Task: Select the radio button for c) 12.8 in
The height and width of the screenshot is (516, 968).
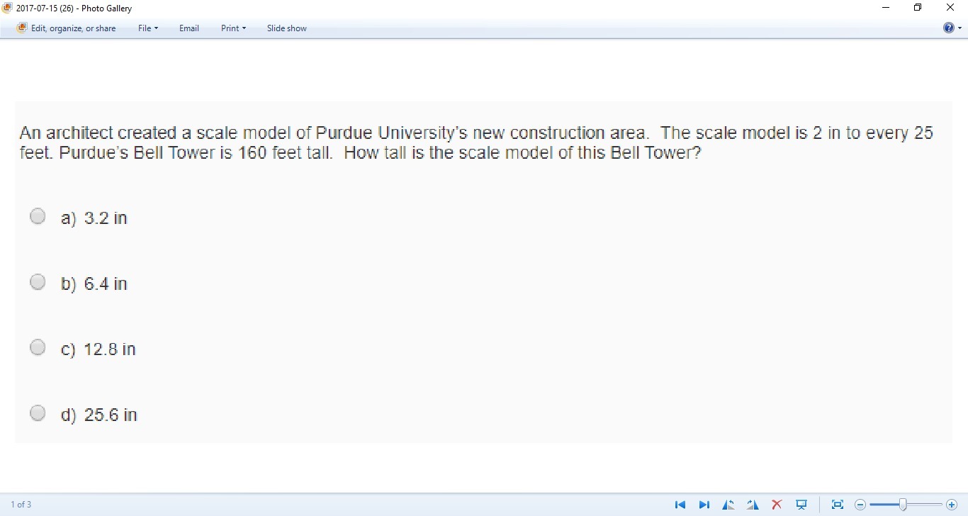Action: 38,347
